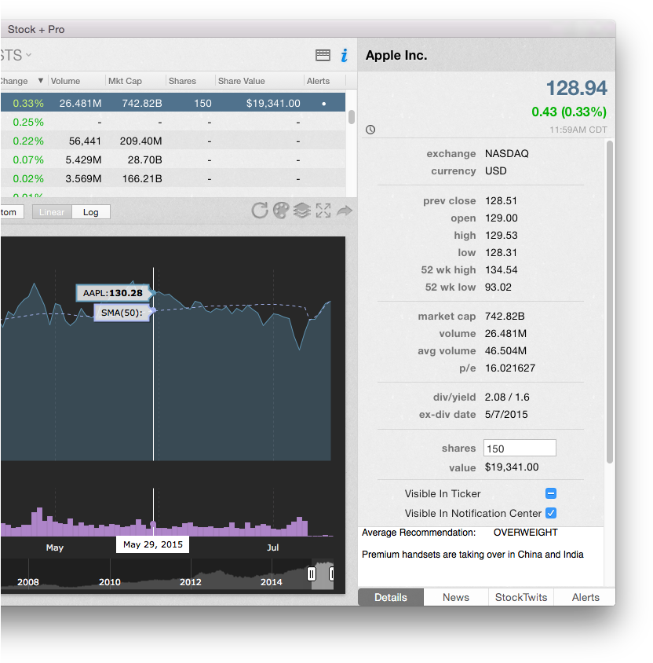This screenshot has width=653, height=663.
Task: Click the details panel vertical scrollbar
Action: click(x=610, y=302)
